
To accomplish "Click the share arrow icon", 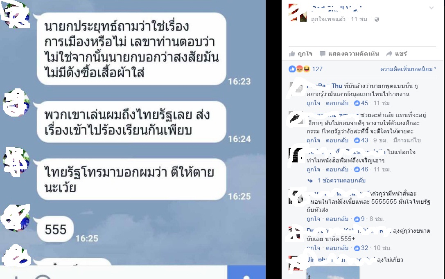I will [389, 54].
